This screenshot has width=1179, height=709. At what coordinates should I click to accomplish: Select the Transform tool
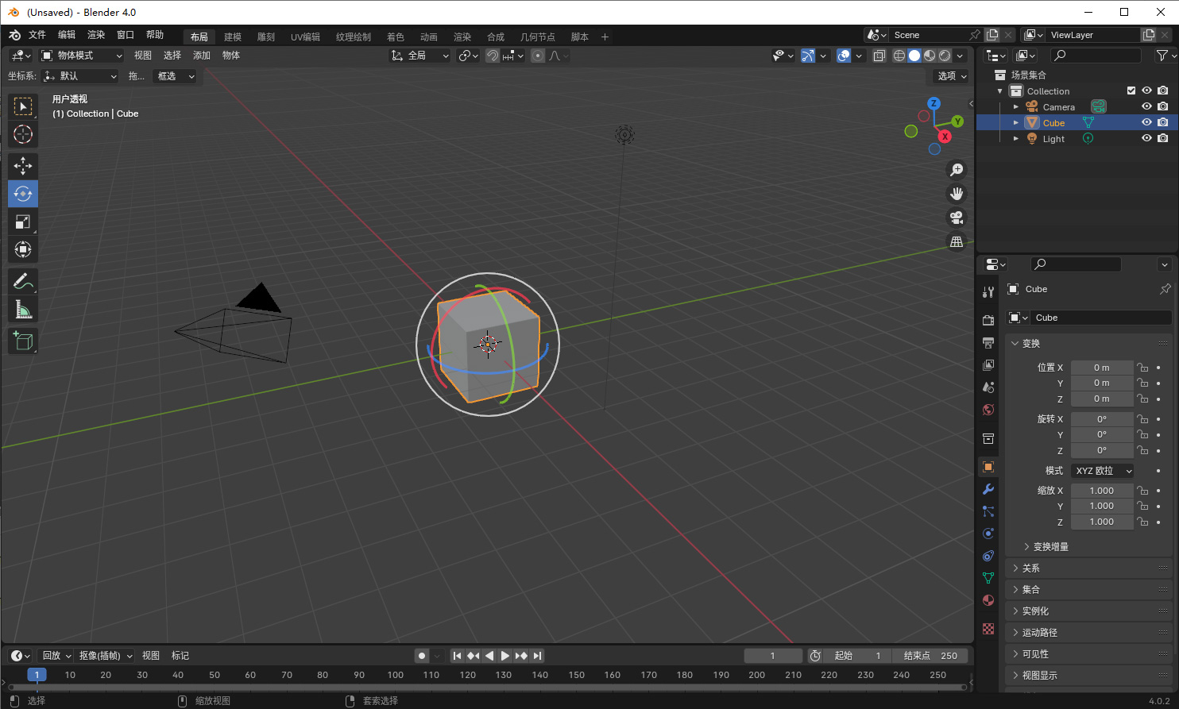click(x=23, y=249)
